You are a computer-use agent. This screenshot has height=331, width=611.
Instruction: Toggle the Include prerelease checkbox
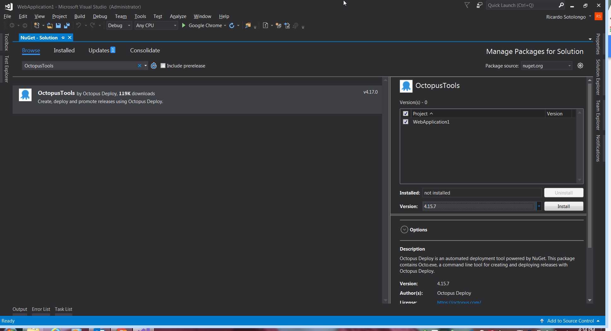tap(163, 66)
